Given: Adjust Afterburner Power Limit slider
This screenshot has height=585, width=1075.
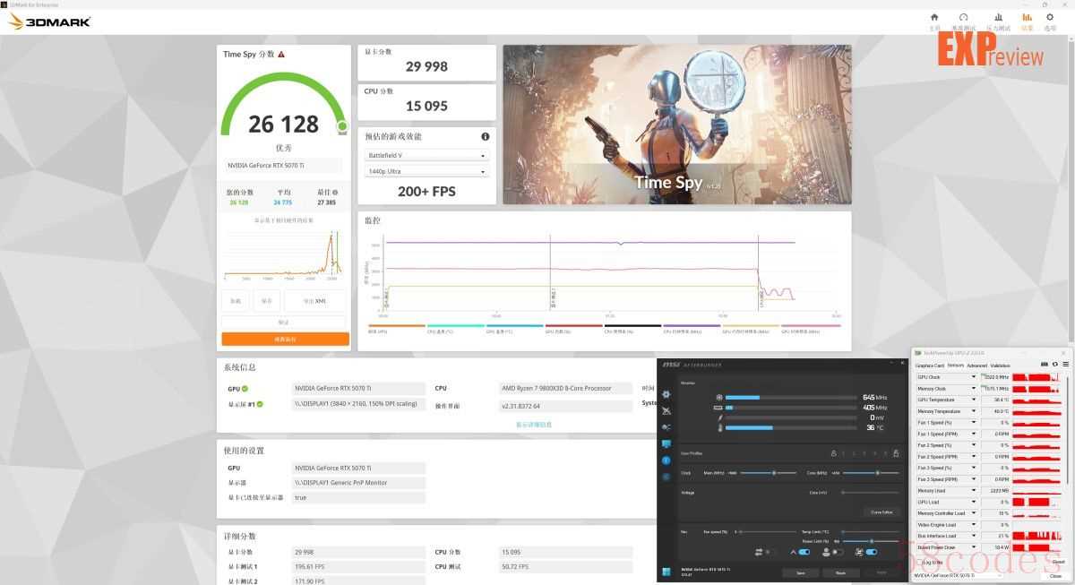Looking at the screenshot, I should (x=871, y=540).
